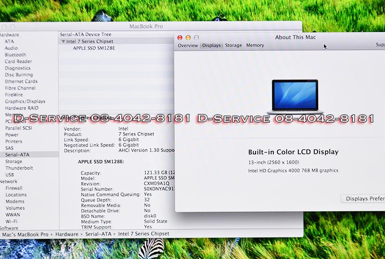
Task: Click the '7 Series Chipset' product value
Action: coord(136,134)
